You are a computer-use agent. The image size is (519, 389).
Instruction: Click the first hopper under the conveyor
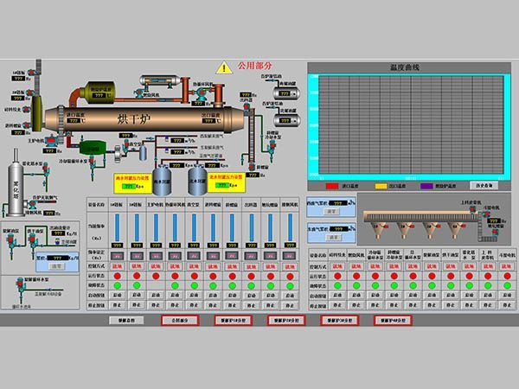point(379,230)
